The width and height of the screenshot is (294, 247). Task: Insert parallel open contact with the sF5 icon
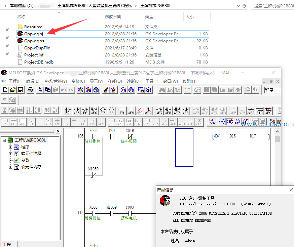point(76,111)
